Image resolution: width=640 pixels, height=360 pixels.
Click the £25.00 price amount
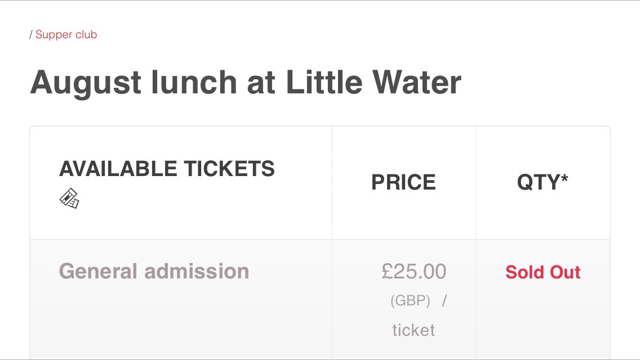tap(414, 272)
